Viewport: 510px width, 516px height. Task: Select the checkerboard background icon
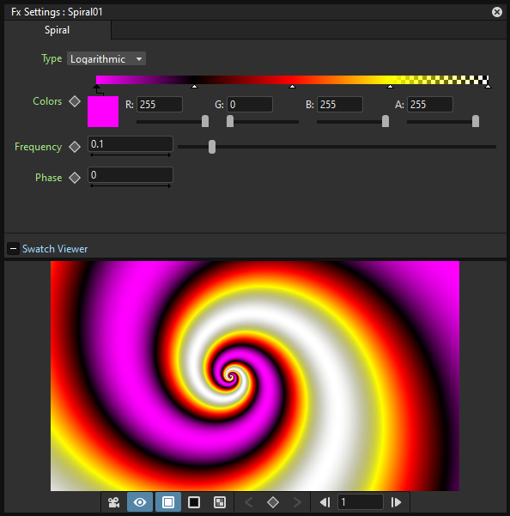pyautogui.click(x=220, y=502)
